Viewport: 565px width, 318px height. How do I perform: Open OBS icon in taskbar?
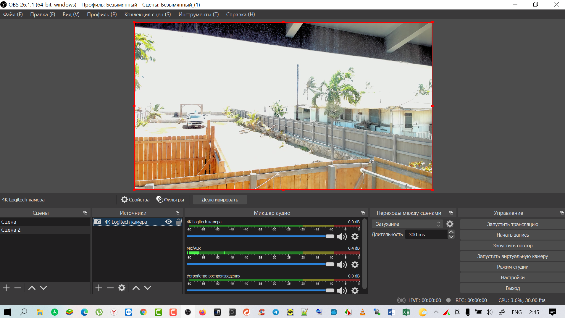[x=188, y=312]
